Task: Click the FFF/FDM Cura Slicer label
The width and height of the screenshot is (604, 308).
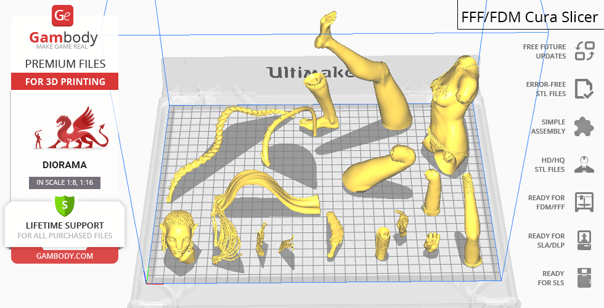Action: 529,17
